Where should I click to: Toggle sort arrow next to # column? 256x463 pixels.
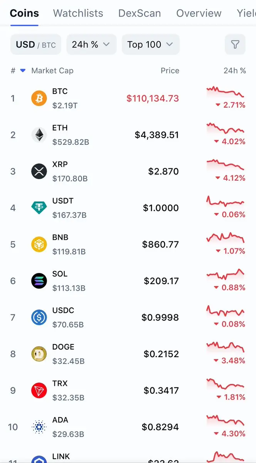pyautogui.click(x=23, y=71)
